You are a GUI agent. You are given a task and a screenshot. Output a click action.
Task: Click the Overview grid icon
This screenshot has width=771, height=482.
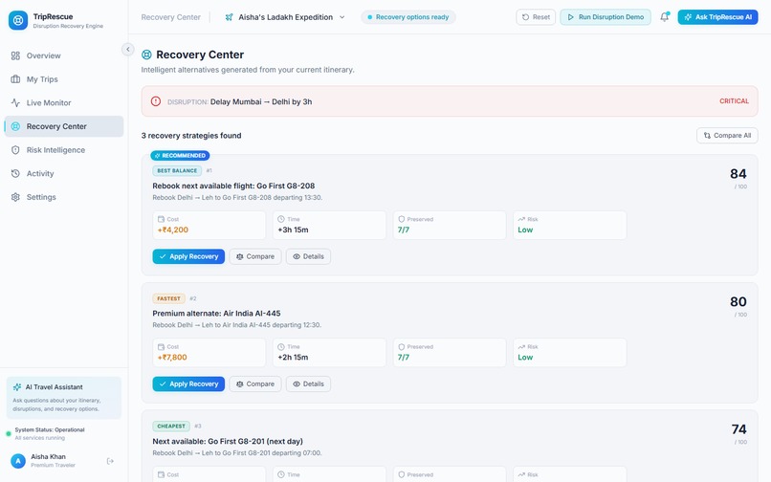click(15, 55)
